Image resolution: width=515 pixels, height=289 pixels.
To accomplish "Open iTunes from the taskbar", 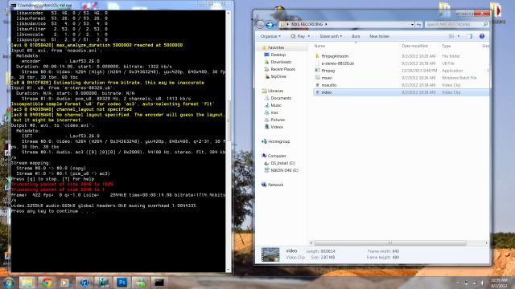I will pos(84,283).
